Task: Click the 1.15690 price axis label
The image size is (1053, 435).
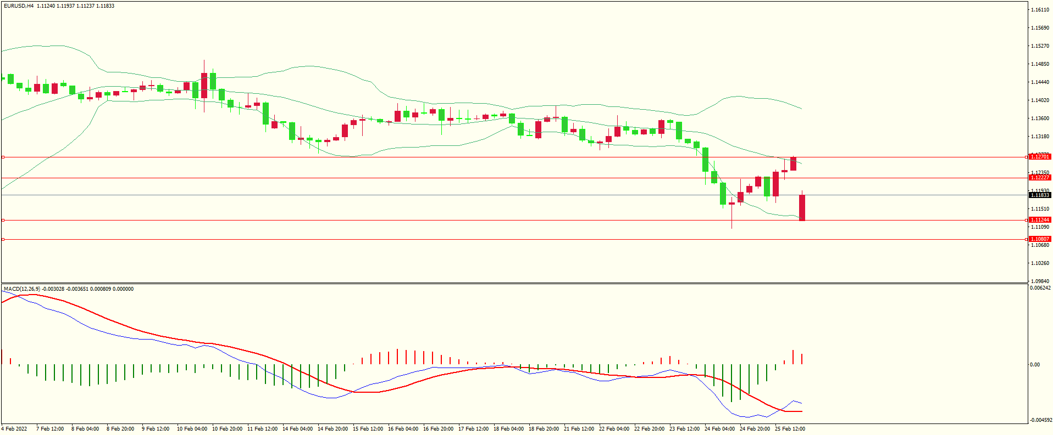Action: (1040, 28)
